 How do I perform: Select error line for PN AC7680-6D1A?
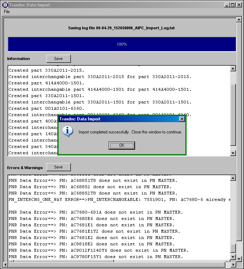(96, 212)
